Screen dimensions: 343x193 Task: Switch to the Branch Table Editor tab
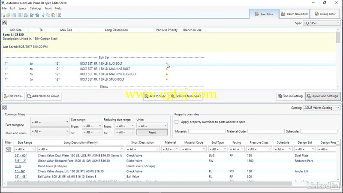coord(295,14)
